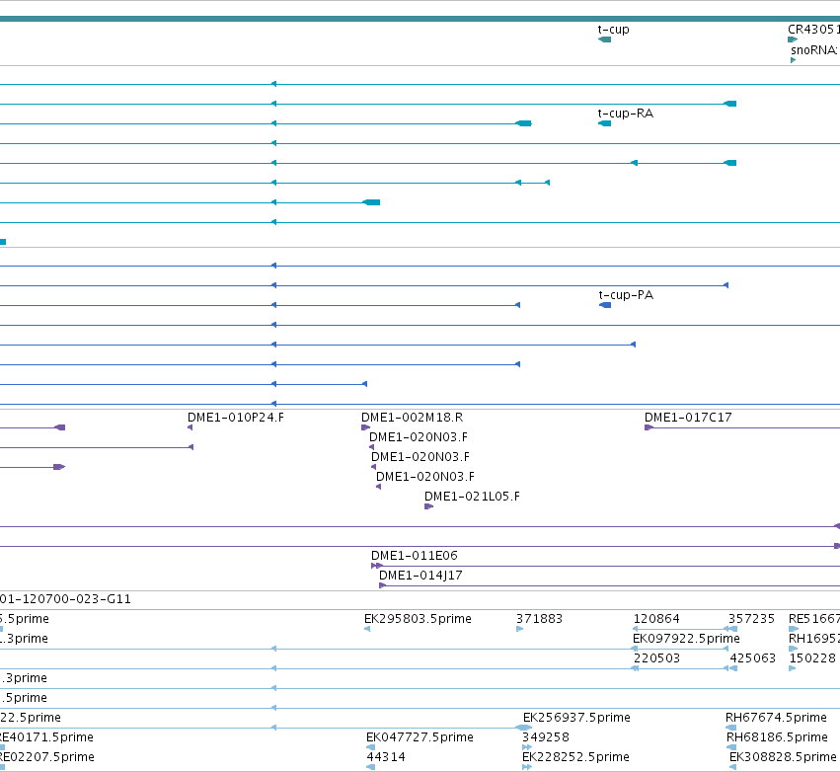Select the t-cup-RA transcript glyph
The width and height of the screenshot is (840, 772).
coord(604,123)
